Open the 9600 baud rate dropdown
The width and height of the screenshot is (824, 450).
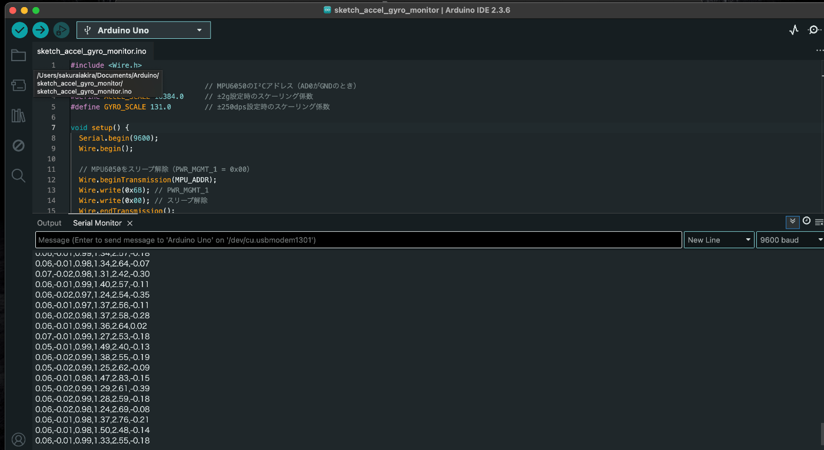pos(790,240)
